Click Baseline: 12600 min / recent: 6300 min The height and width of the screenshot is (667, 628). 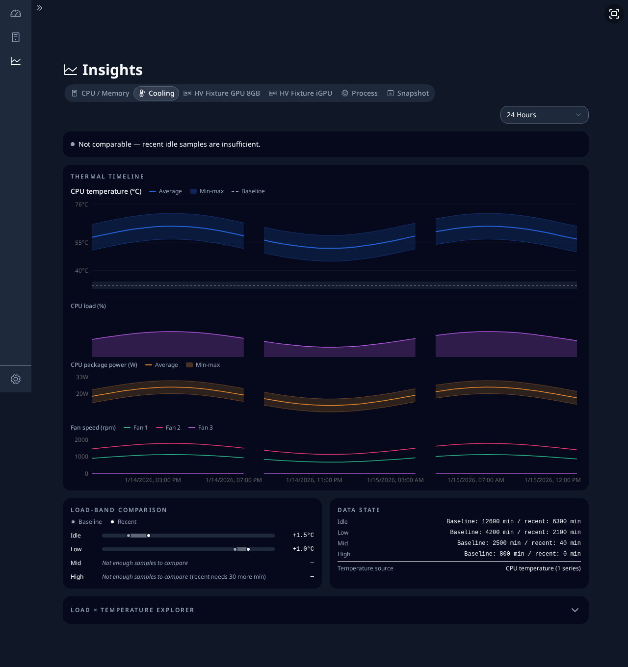click(x=513, y=521)
